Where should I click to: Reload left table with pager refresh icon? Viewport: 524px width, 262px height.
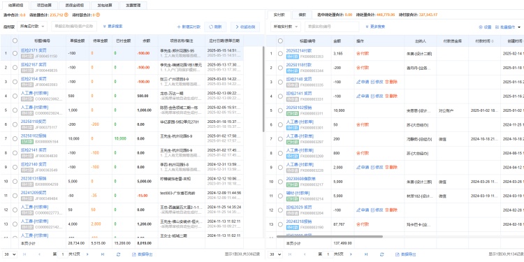point(118,254)
